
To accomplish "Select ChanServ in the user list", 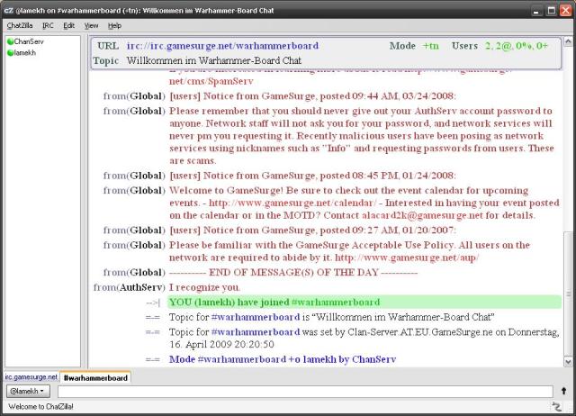I will 29,41.
